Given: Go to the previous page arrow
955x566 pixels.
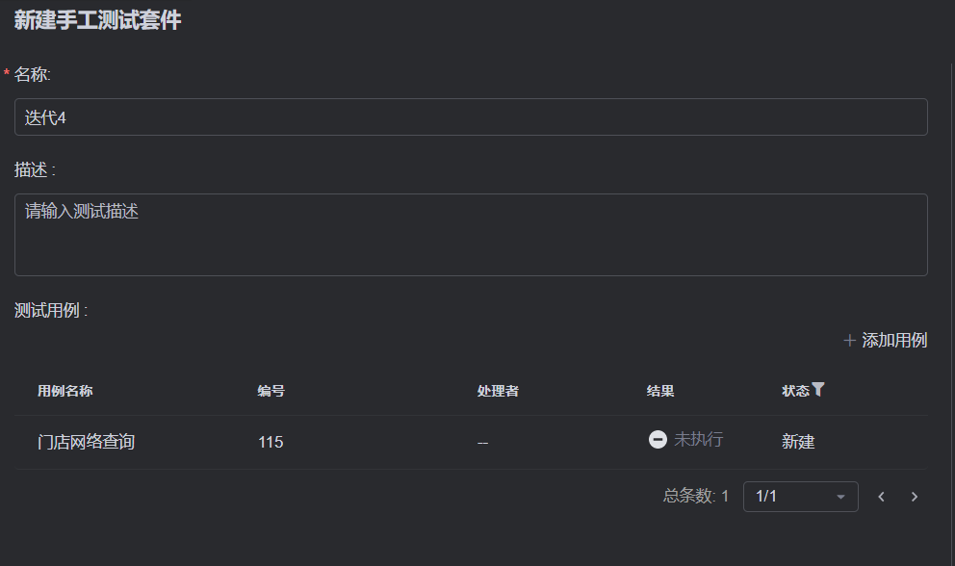Looking at the screenshot, I should click(881, 497).
